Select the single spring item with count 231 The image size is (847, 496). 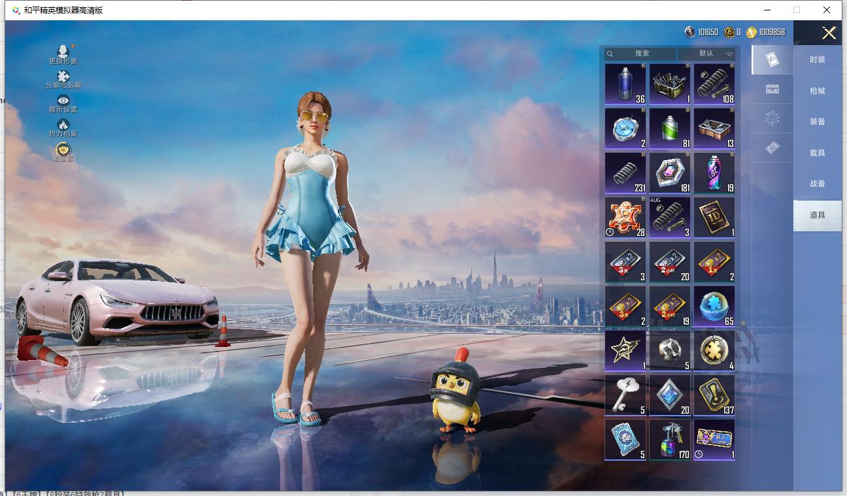[625, 173]
